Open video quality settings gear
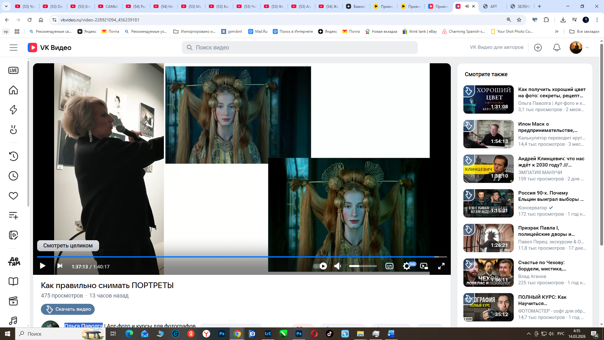604x340 pixels. click(x=406, y=266)
